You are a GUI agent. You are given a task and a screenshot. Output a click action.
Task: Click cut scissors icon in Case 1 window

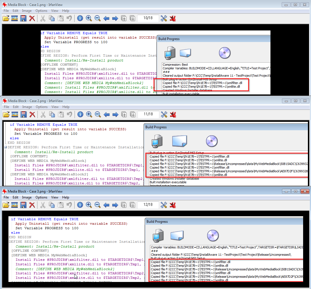[43, 19]
